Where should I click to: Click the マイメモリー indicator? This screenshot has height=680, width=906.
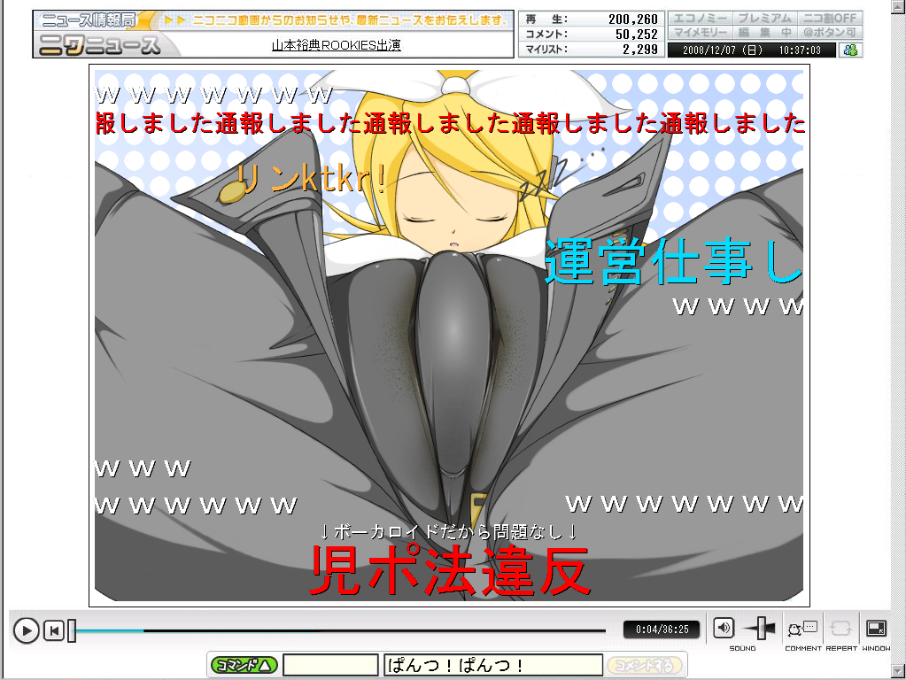pyautogui.click(x=701, y=34)
